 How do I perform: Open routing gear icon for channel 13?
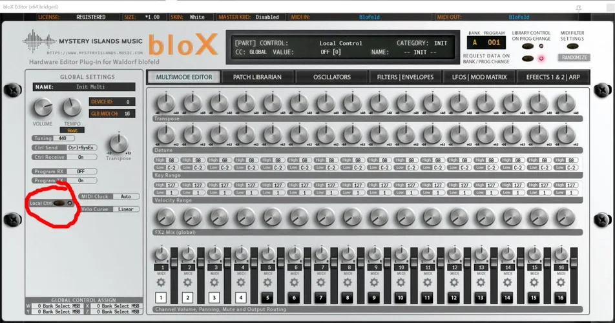point(481,282)
